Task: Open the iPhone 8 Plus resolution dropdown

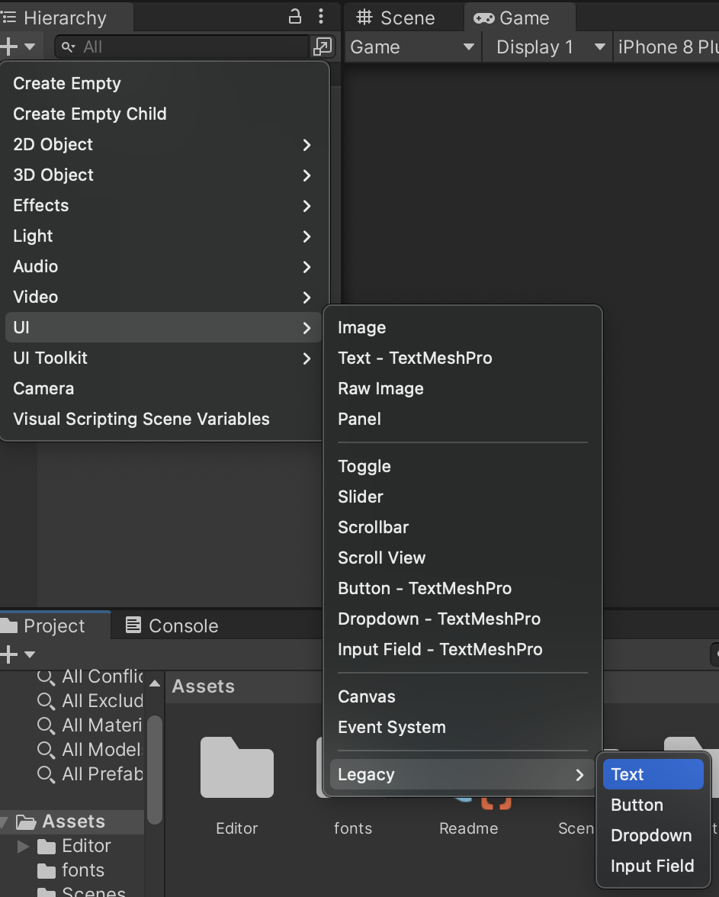Action: [x=666, y=47]
